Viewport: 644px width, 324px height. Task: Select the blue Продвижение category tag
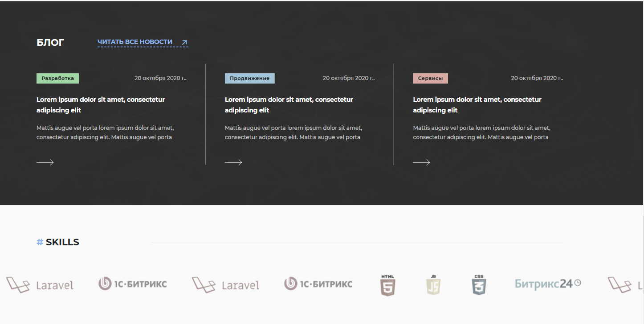(x=249, y=78)
